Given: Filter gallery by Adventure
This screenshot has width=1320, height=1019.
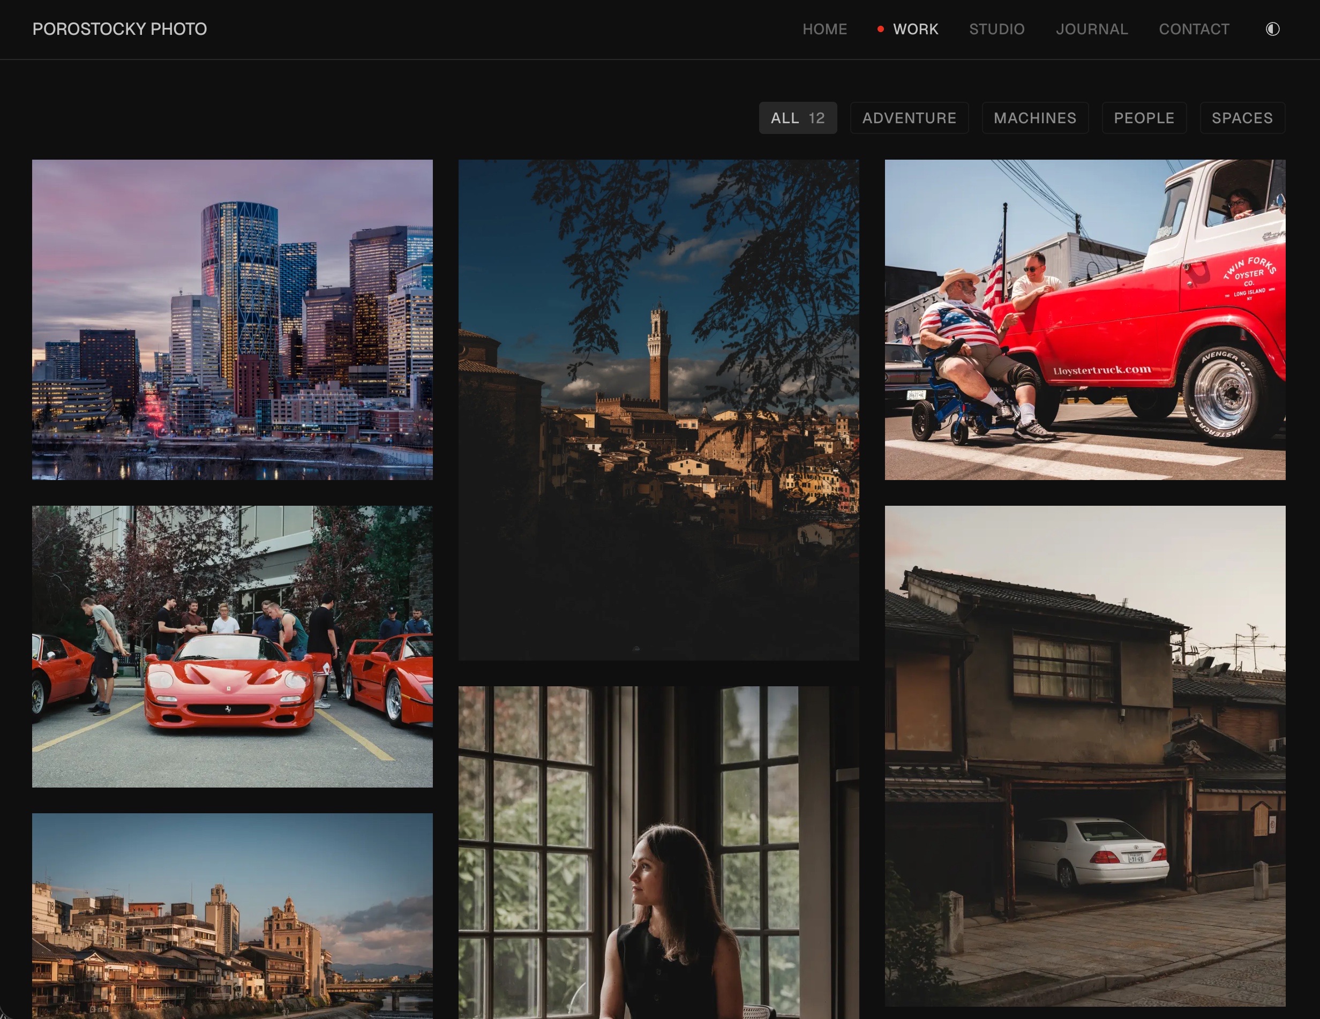Looking at the screenshot, I should point(909,118).
